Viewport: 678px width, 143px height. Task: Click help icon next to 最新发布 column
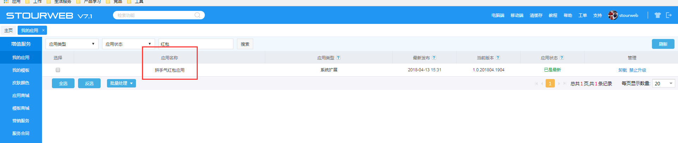pyautogui.click(x=434, y=58)
